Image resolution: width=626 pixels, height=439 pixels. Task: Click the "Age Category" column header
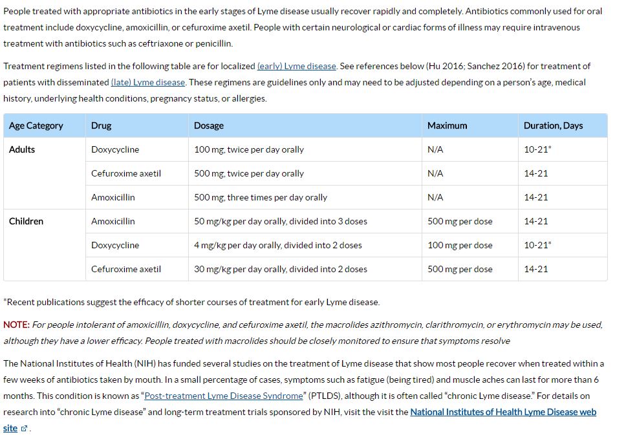(36, 125)
